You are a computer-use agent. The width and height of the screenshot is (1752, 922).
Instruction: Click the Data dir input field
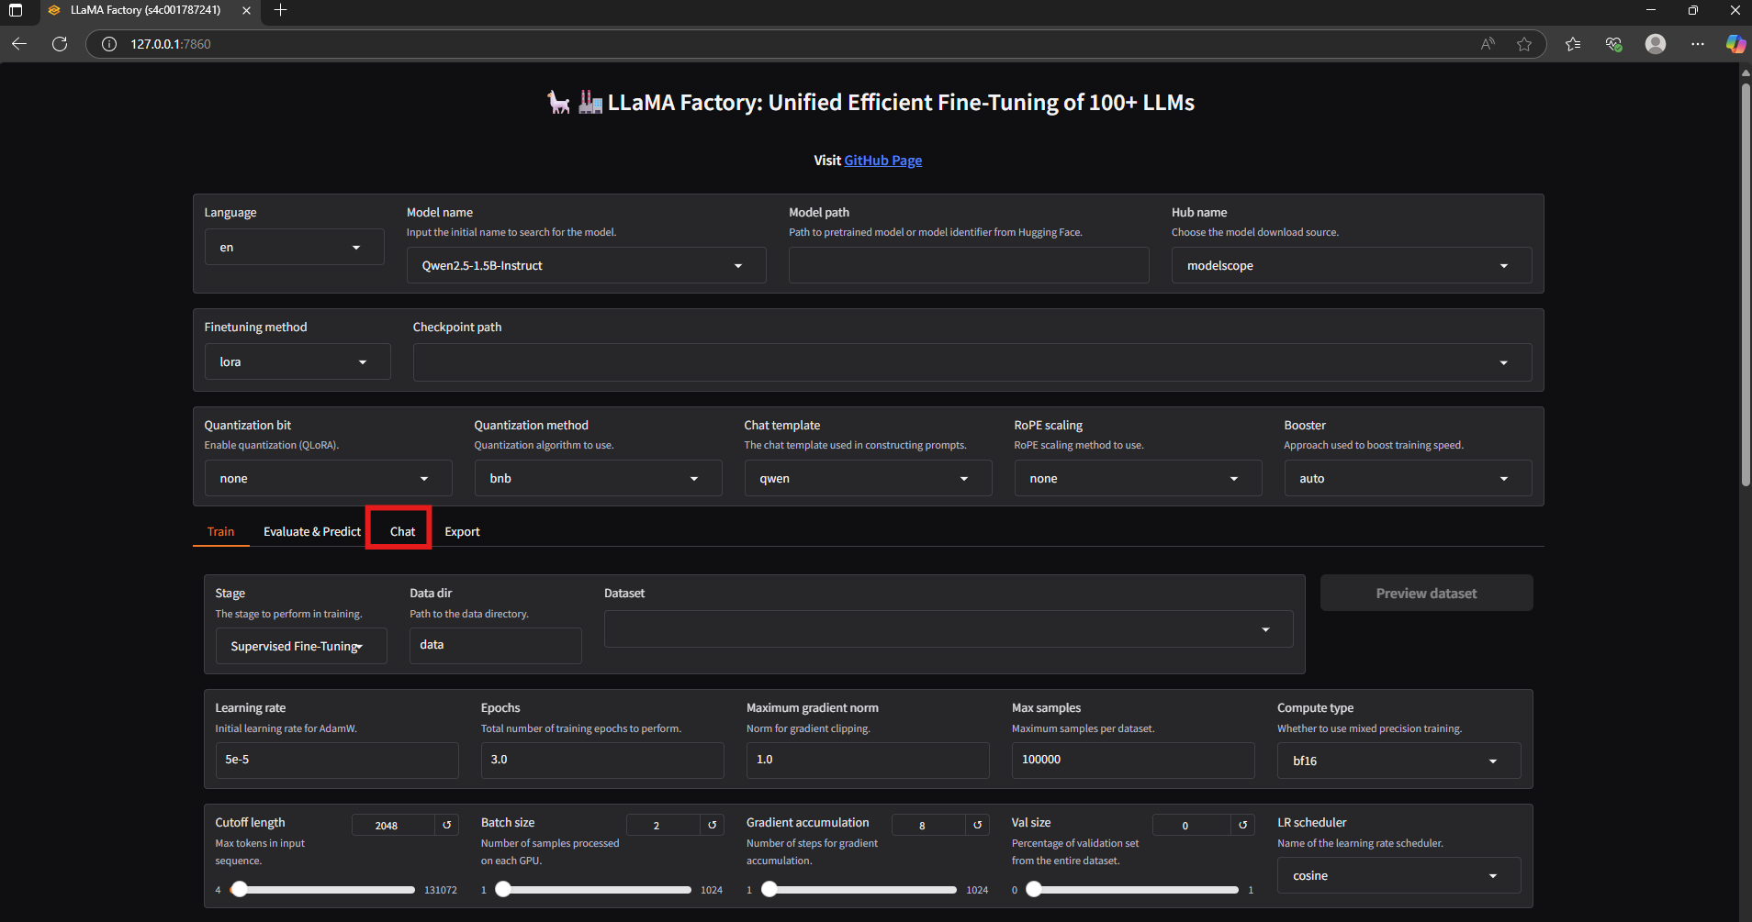pos(495,645)
